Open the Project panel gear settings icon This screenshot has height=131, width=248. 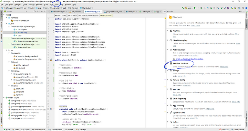point(41,11)
